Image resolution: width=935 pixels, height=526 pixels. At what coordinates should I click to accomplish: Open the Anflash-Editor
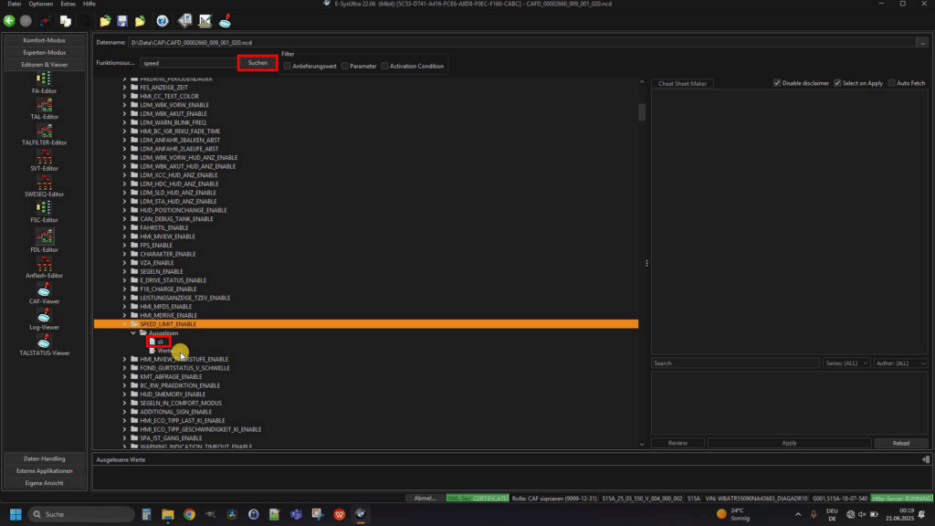point(44,268)
